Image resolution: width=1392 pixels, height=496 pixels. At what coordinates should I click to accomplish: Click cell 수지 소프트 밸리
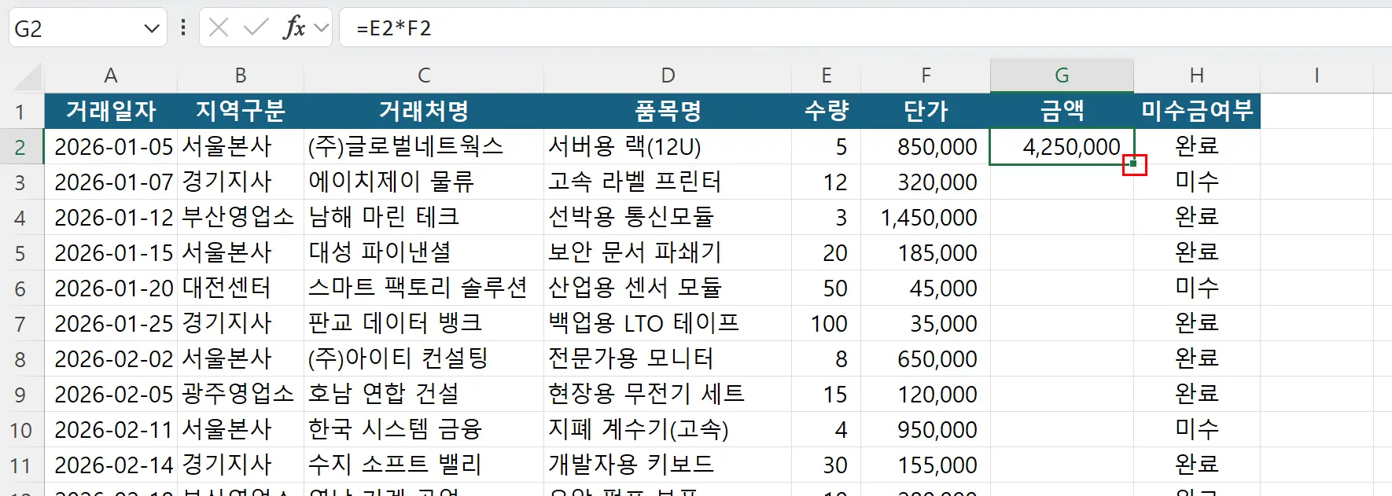pos(424,465)
